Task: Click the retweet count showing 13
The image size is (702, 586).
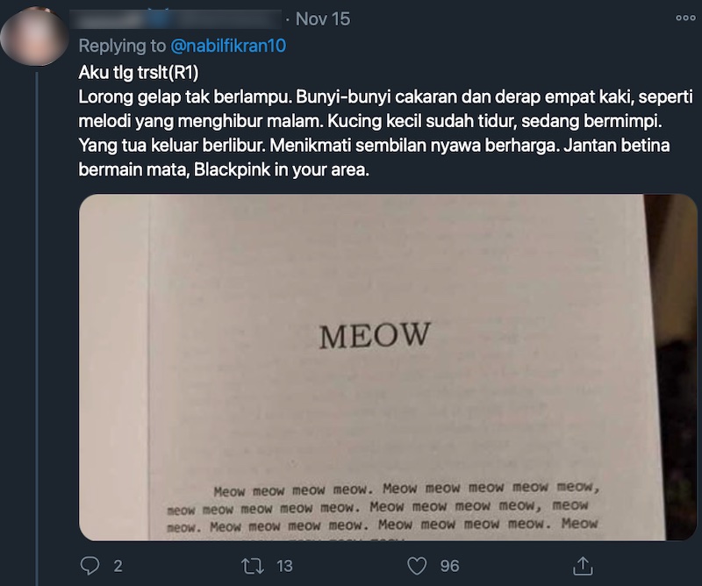Action: [x=284, y=566]
